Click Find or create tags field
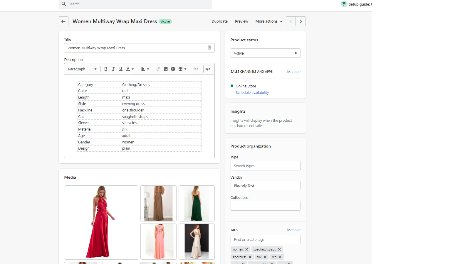Image resolution: width=470 pixels, height=264 pixels. click(x=266, y=239)
